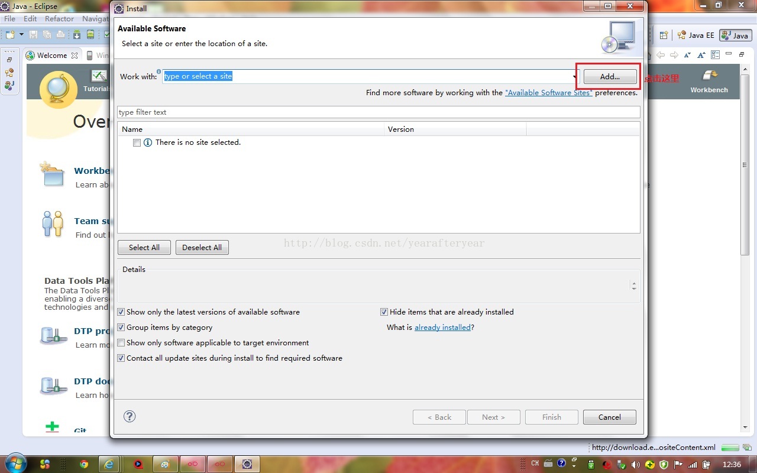
Task: Click the Magnify font size icon
Action: click(701, 55)
